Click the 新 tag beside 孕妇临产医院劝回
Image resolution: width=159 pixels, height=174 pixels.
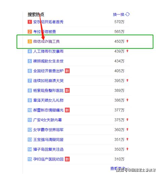click(x=67, y=159)
